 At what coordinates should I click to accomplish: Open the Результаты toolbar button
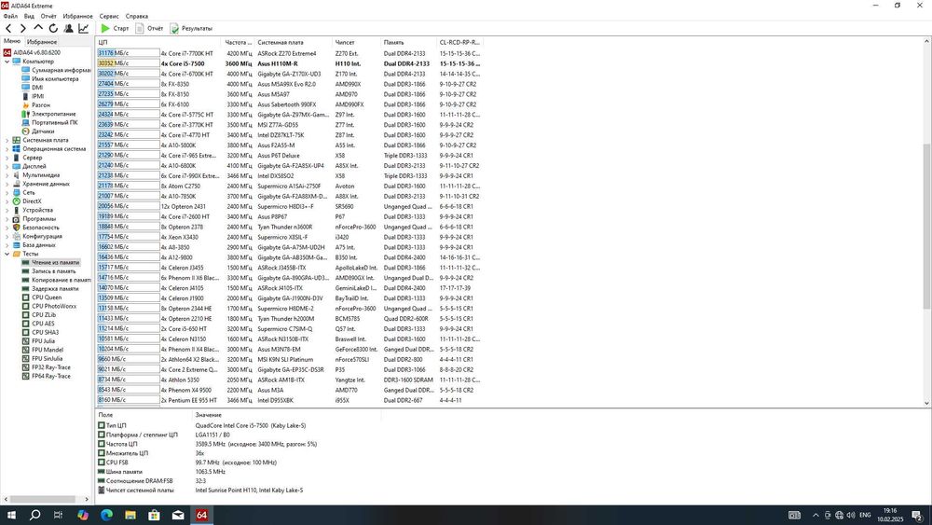(191, 28)
